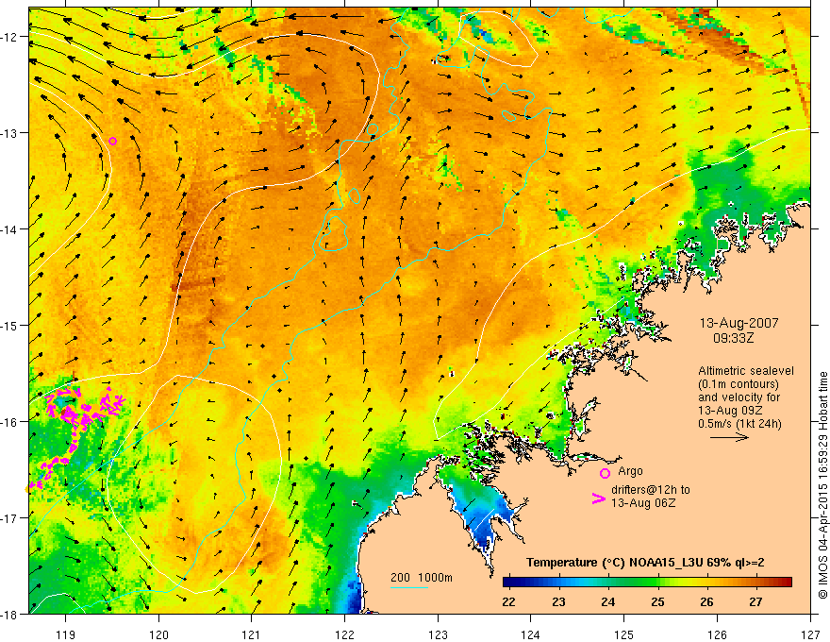Click the 0.5m/s velocity reference arrow
The image size is (830, 642).
729,437
